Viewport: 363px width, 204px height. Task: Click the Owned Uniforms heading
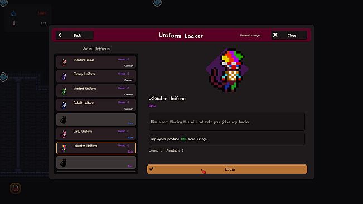click(96, 48)
